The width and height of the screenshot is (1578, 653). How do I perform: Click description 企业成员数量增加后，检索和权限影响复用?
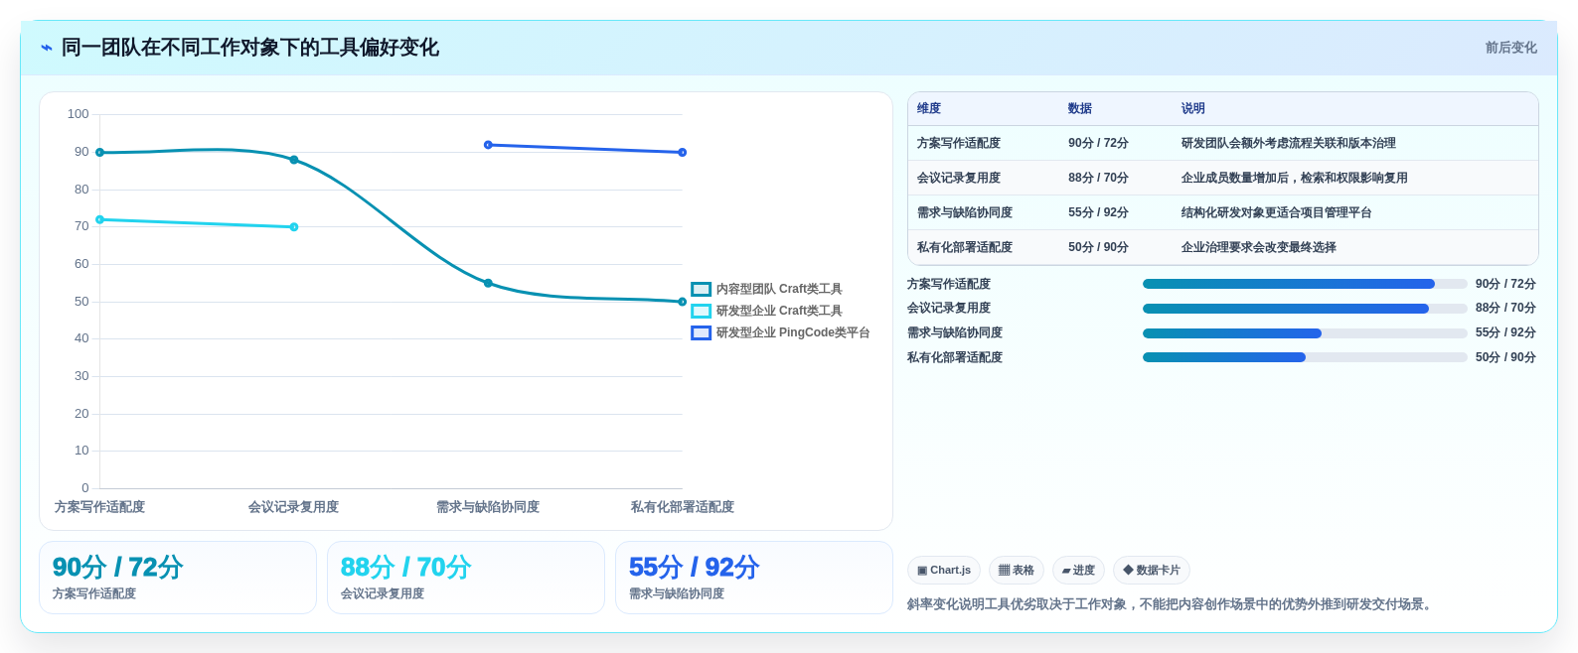point(1295,178)
